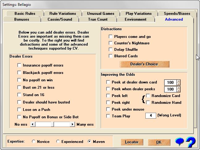
Task: Select the Advanced tab
Action: tap(174, 19)
